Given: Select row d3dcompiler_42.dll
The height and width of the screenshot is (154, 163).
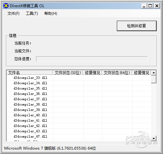Looking at the screenshot, I should click(79, 126).
